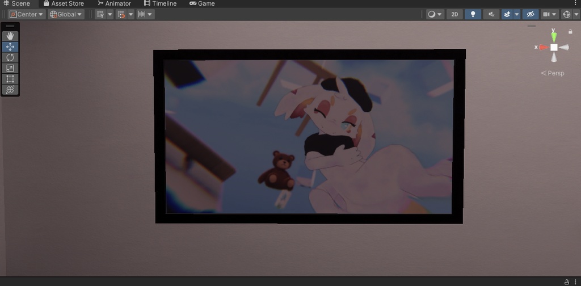Toggle scene audio mute

tap(491, 14)
